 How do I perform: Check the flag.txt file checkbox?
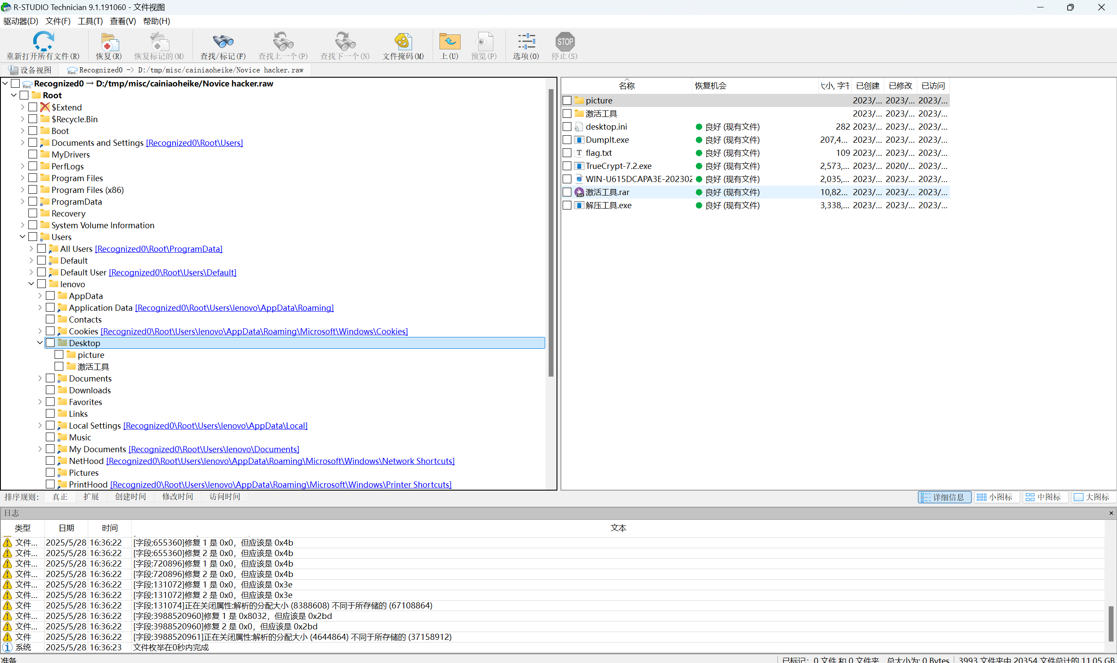point(567,153)
